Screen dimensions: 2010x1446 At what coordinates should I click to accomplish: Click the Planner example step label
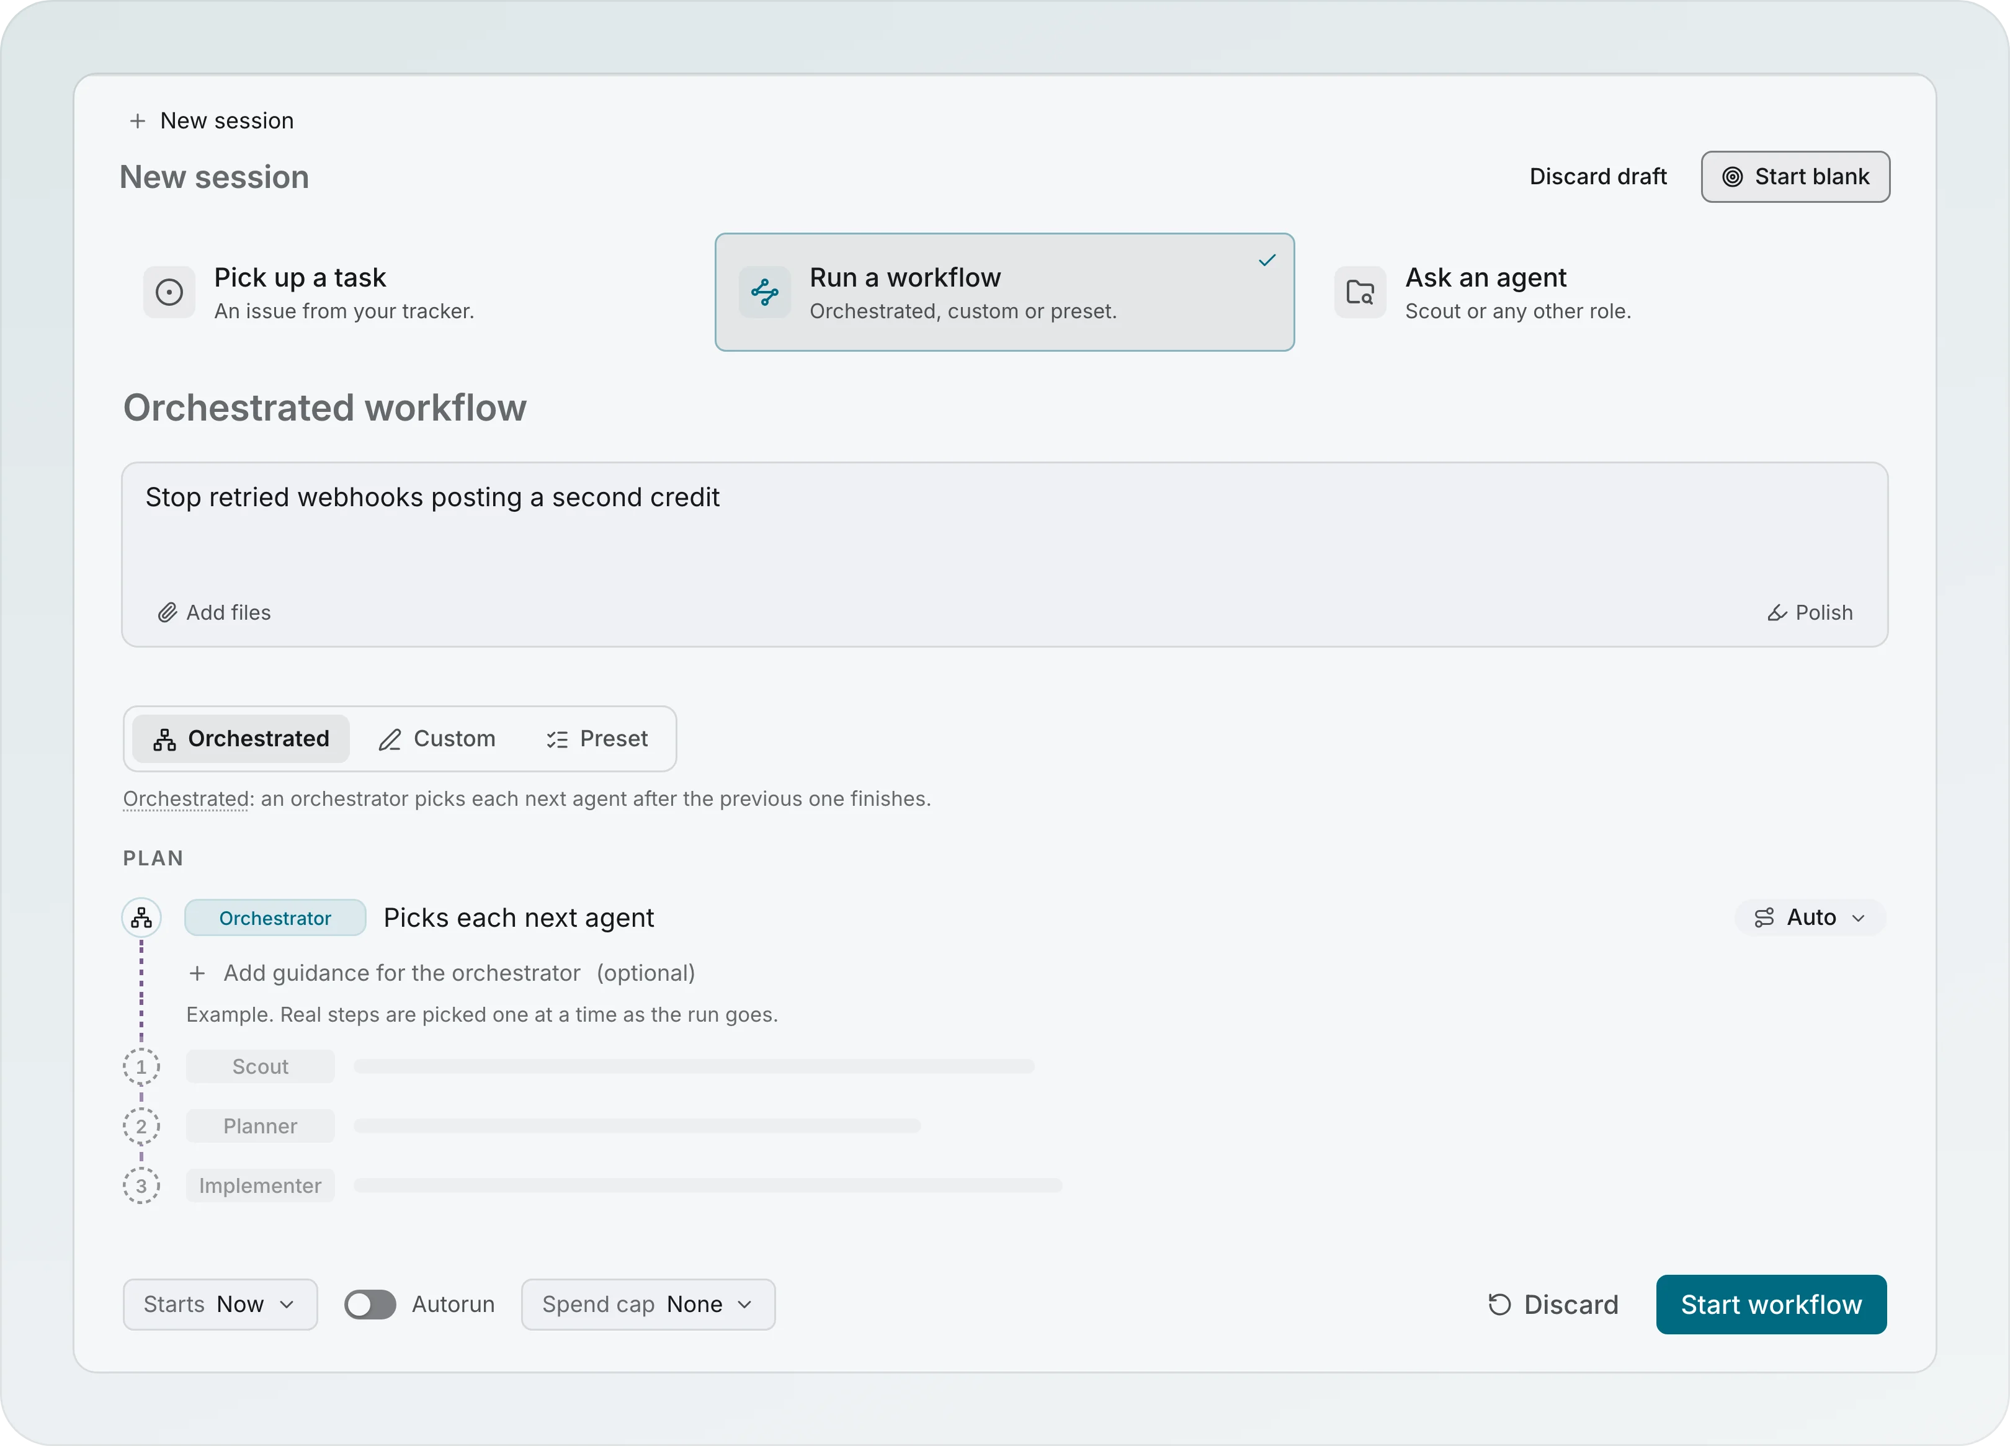[261, 1126]
